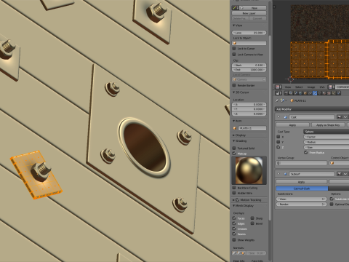This screenshot has height=262, width=349.
Task: Switch to the World properties tab
Action: 300,93
